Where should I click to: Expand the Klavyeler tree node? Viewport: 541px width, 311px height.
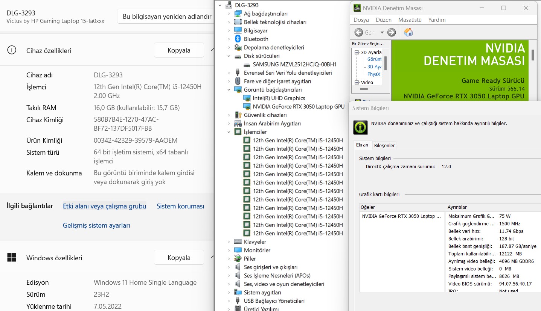tap(229, 242)
